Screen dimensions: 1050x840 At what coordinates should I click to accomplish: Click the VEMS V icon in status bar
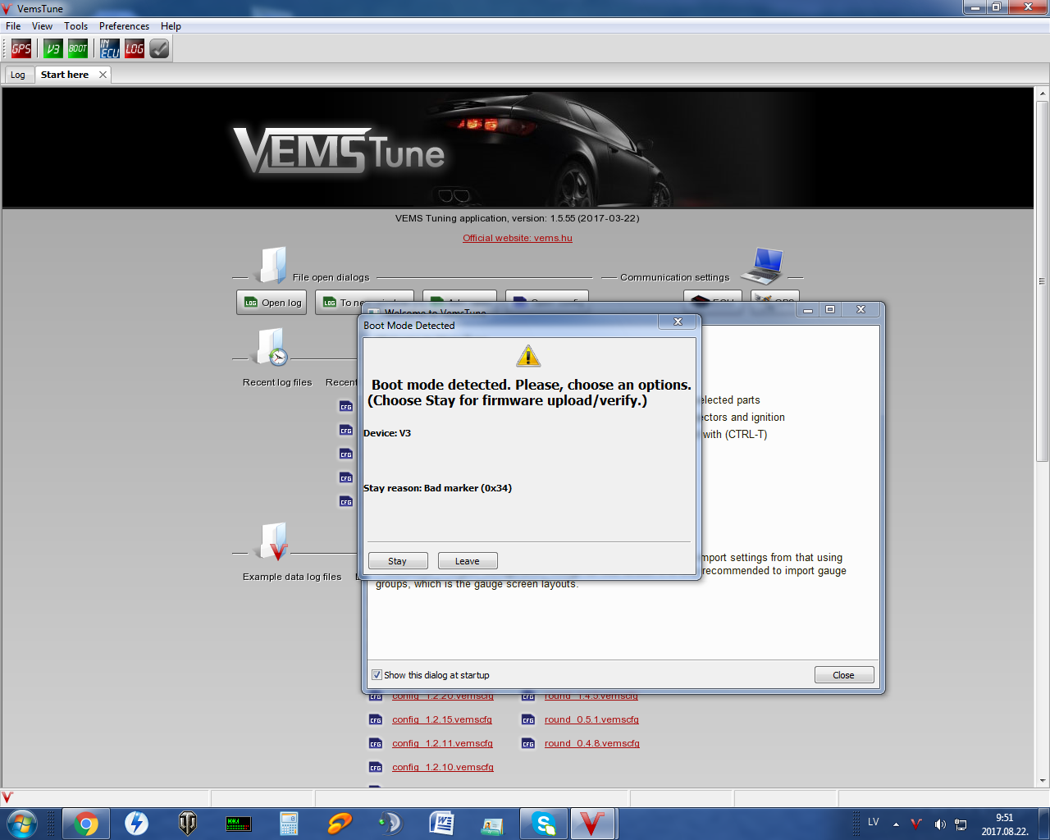pyautogui.click(x=7, y=798)
